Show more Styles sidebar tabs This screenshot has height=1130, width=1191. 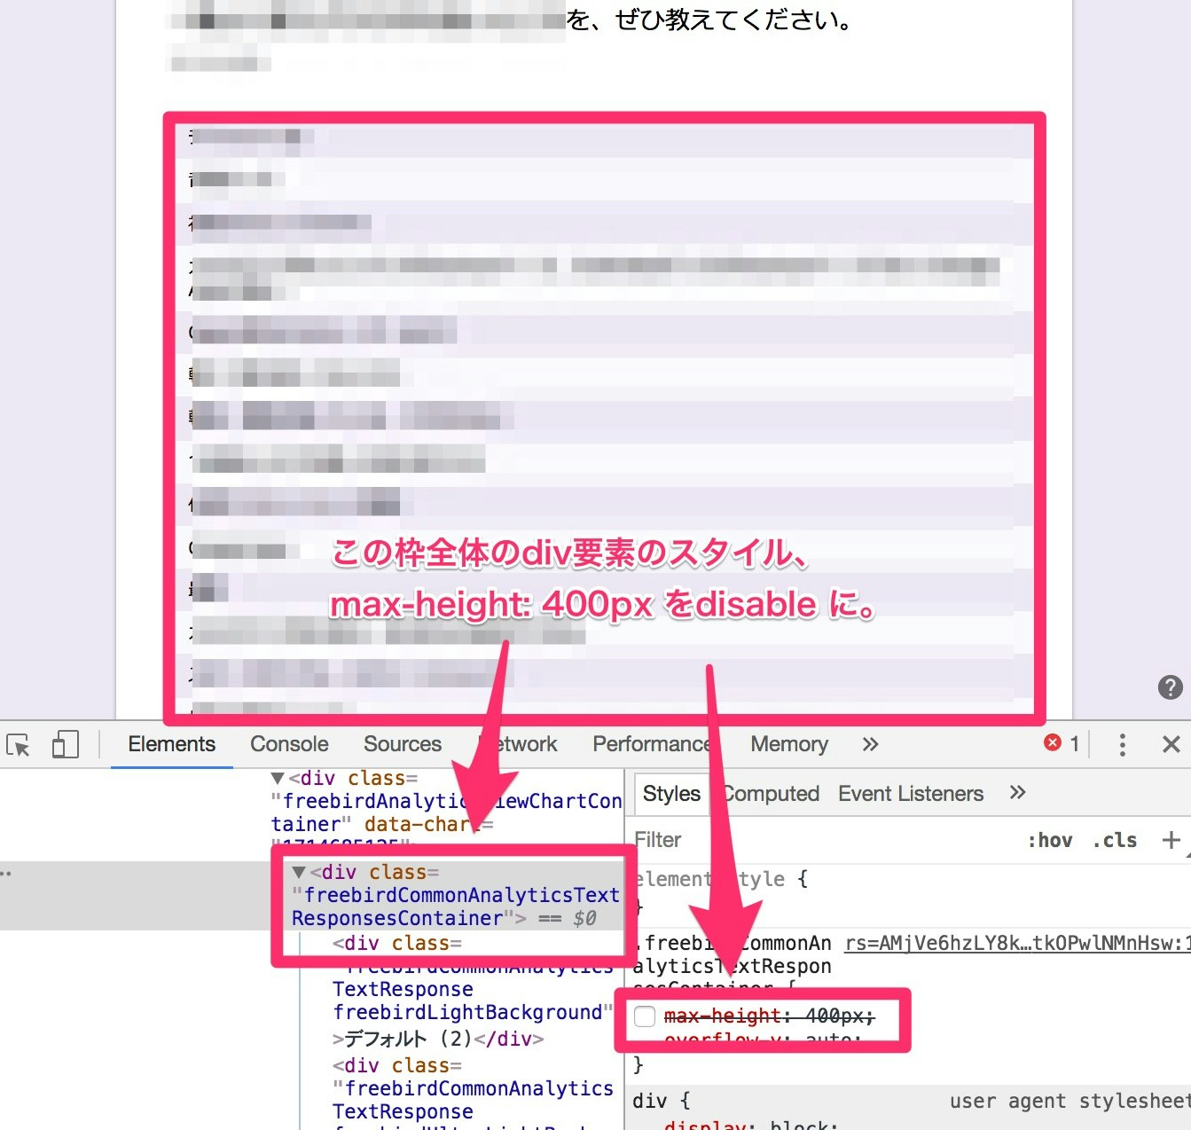[x=1017, y=793]
